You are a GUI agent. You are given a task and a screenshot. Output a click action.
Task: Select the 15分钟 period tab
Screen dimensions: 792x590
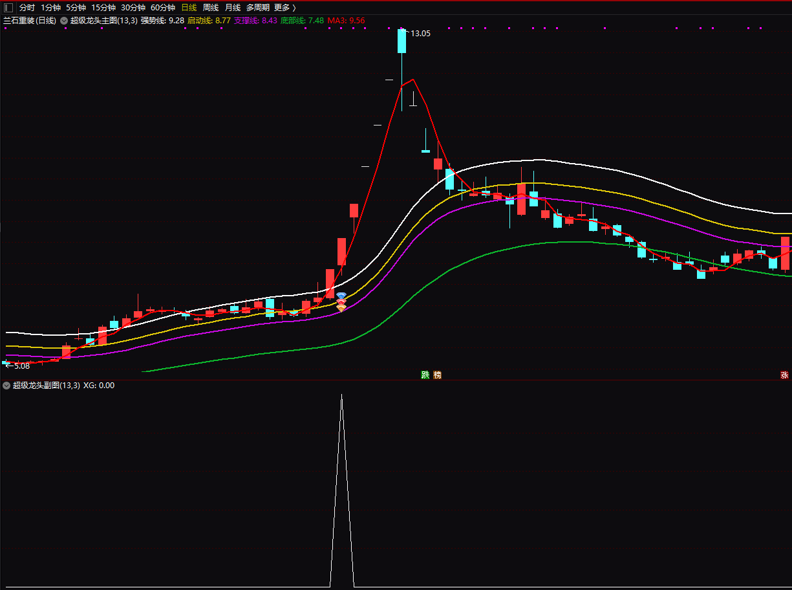(103, 8)
